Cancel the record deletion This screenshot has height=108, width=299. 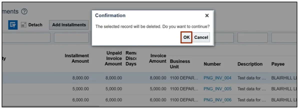point(201,37)
